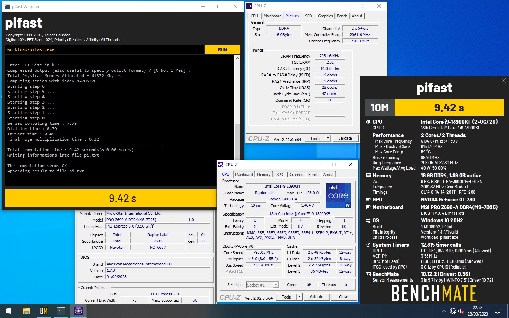509x318 pixels.
Task: Click pifast Wrapper console icon in taskbar
Action: pyautogui.click(x=61, y=311)
